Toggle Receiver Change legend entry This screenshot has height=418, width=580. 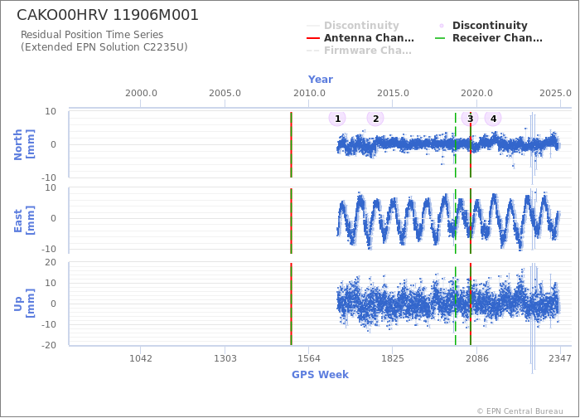point(489,38)
